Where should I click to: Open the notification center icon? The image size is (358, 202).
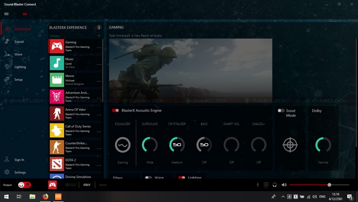(x=350, y=197)
